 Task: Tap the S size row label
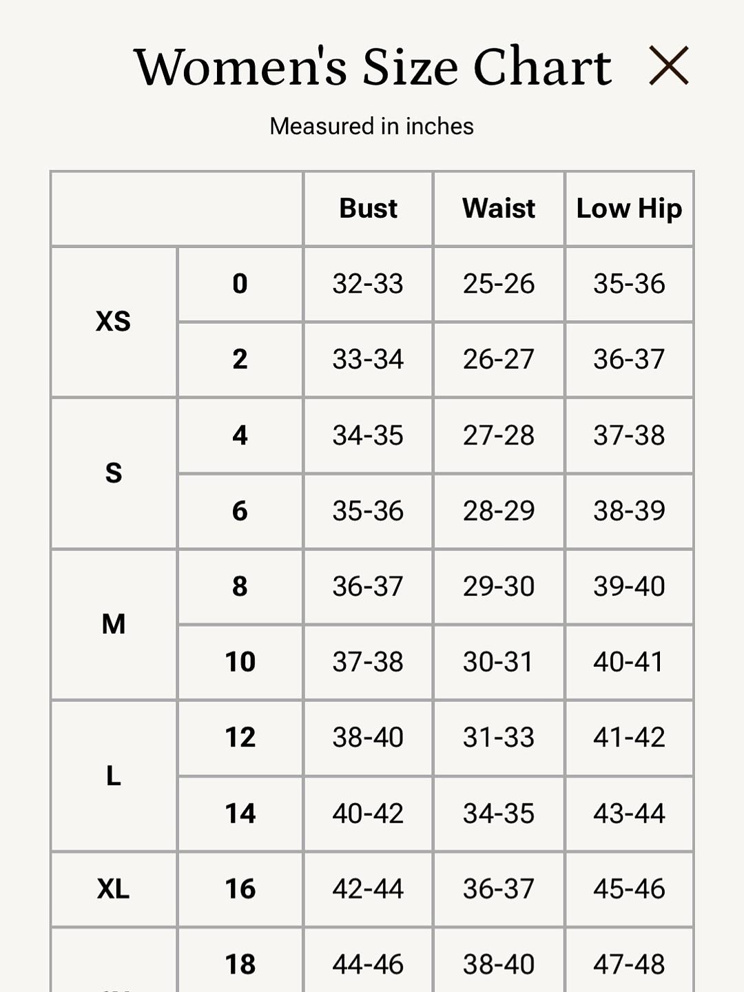point(114,473)
